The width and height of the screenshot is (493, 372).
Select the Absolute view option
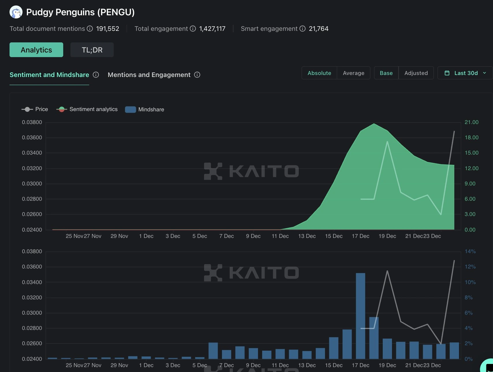coord(319,73)
